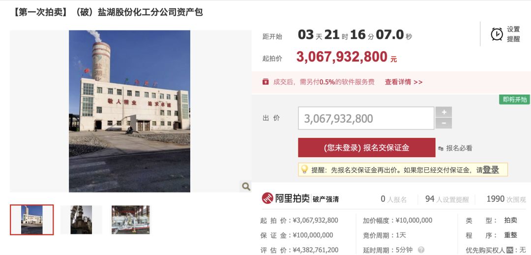Click the main factory building photo
This screenshot has width=531, height=255.
(x=129, y=111)
